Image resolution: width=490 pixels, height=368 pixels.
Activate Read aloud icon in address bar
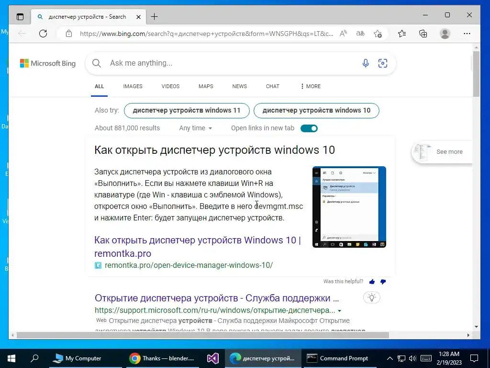343,34
